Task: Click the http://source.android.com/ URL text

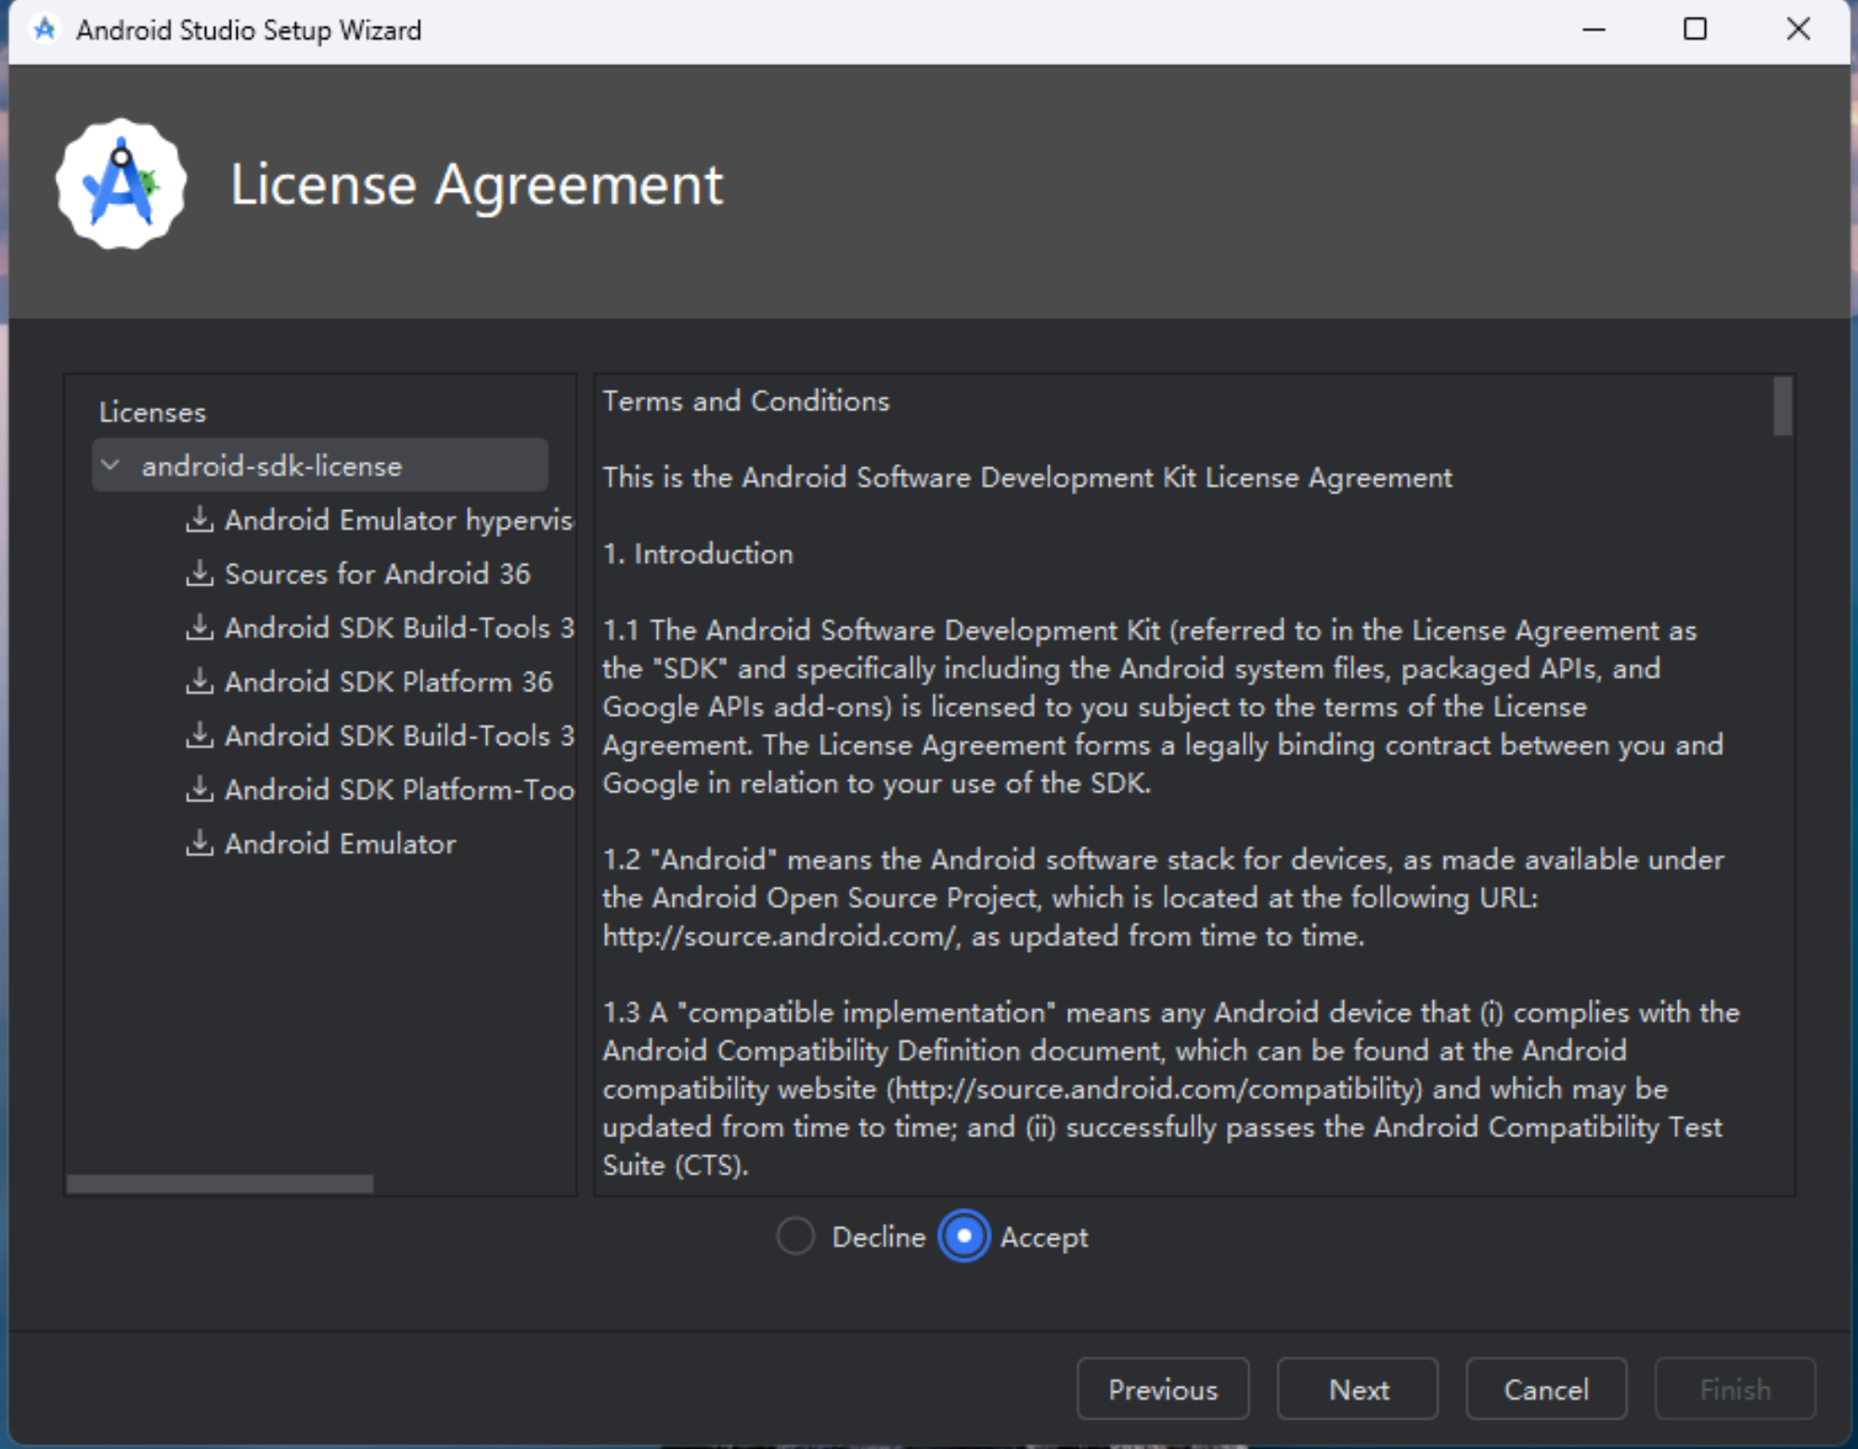Action: (778, 936)
